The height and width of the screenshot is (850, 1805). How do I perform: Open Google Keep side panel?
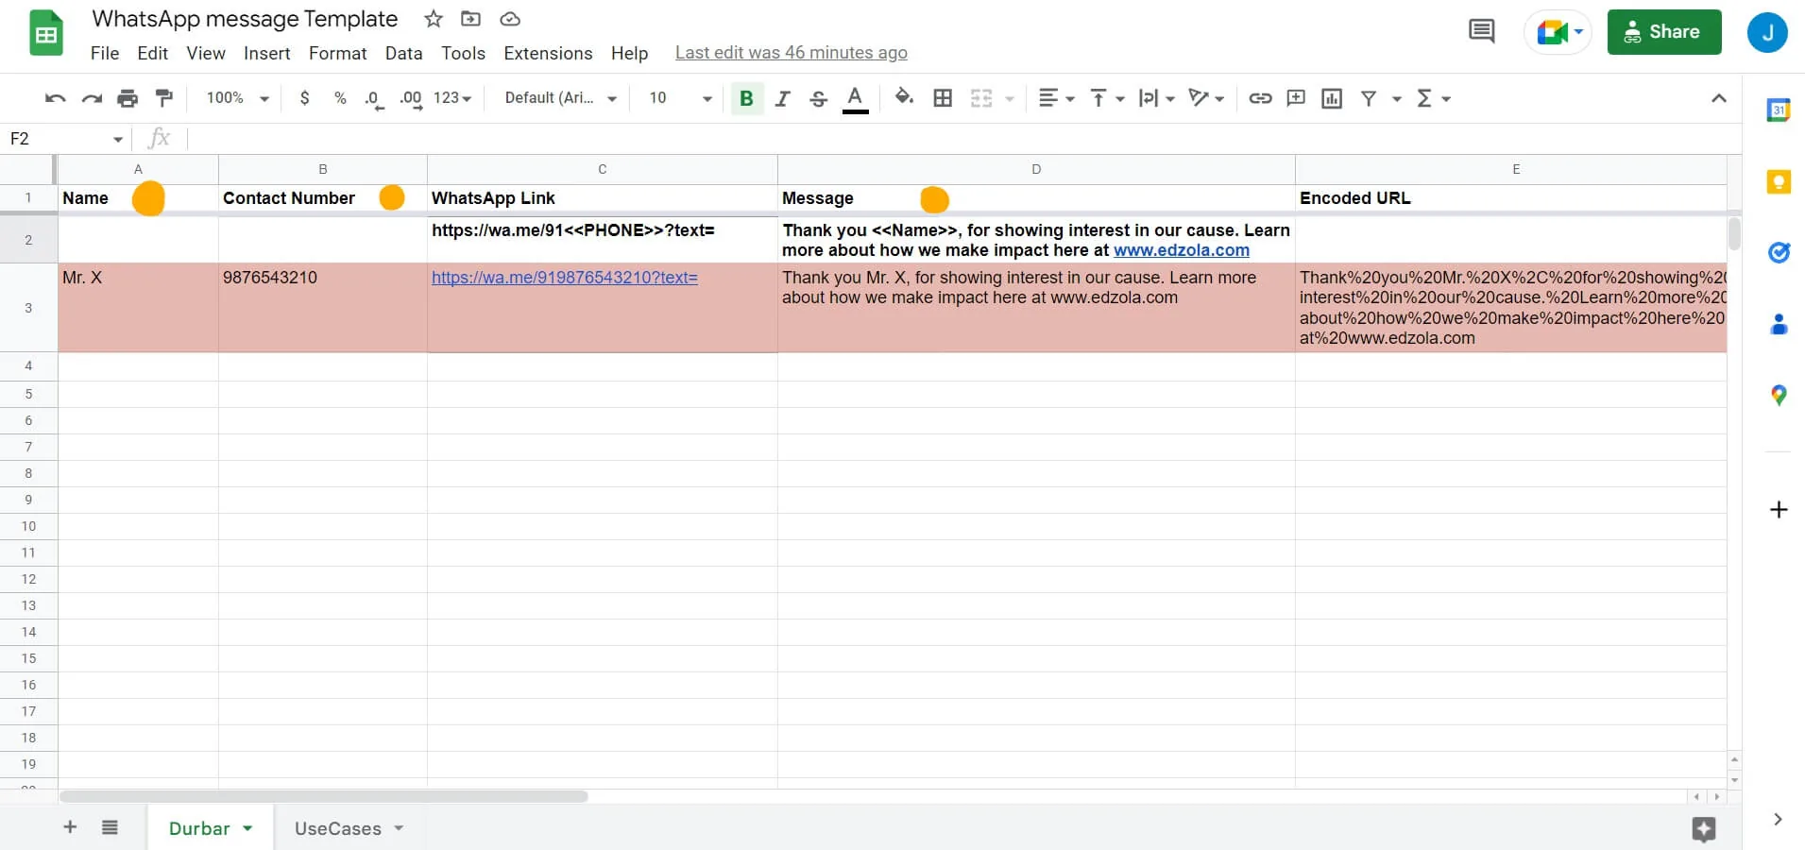tap(1779, 181)
